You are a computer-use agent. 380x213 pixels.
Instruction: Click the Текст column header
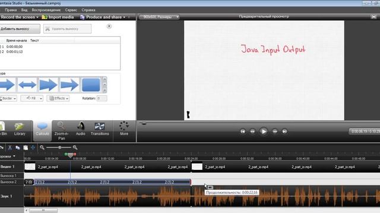[34, 41]
